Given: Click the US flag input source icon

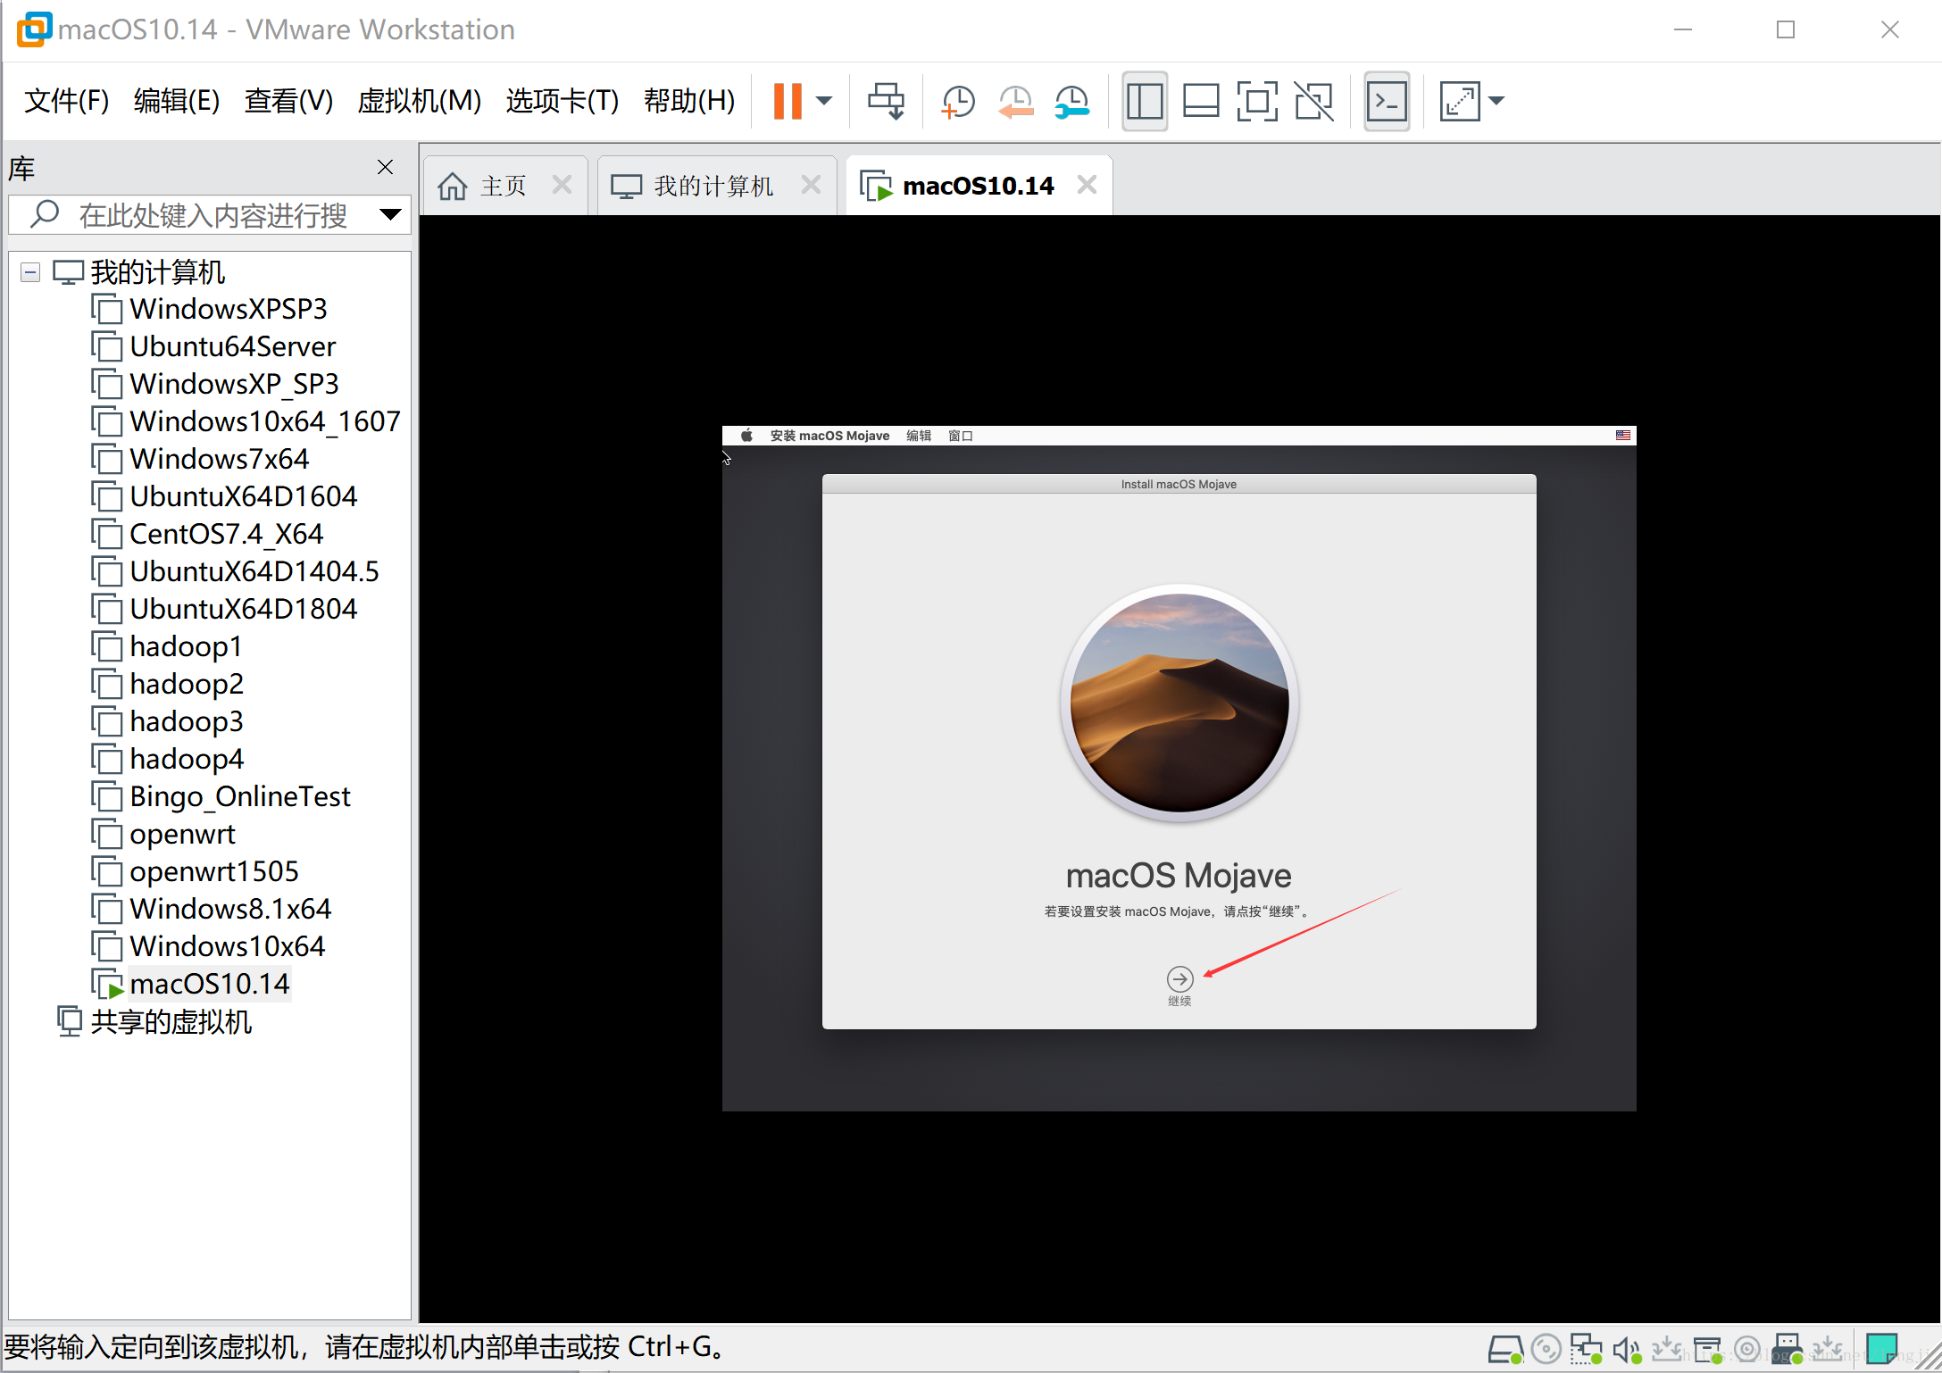Looking at the screenshot, I should (x=1623, y=436).
